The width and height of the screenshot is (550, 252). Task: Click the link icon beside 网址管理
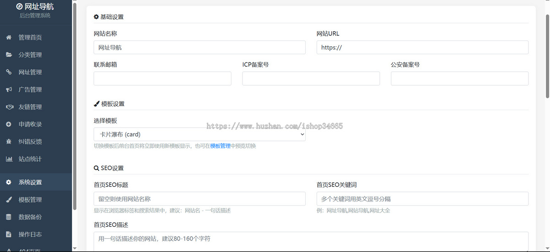[x=9, y=72]
